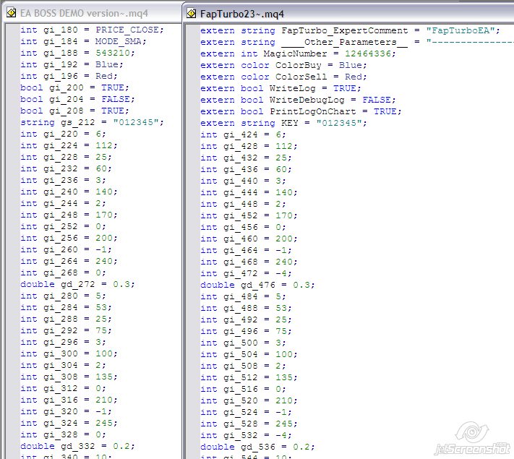Click 'extern bool WriteDebugLog = FALSE;'
The width and height of the screenshot is (514, 459).
point(298,100)
